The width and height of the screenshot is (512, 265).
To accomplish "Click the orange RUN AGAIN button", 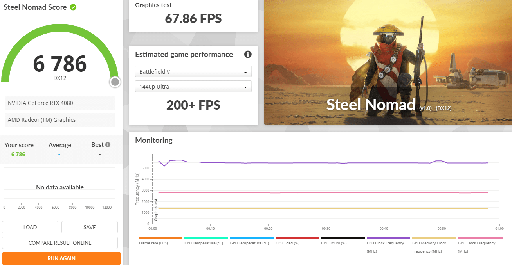I will tap(61, 258).
